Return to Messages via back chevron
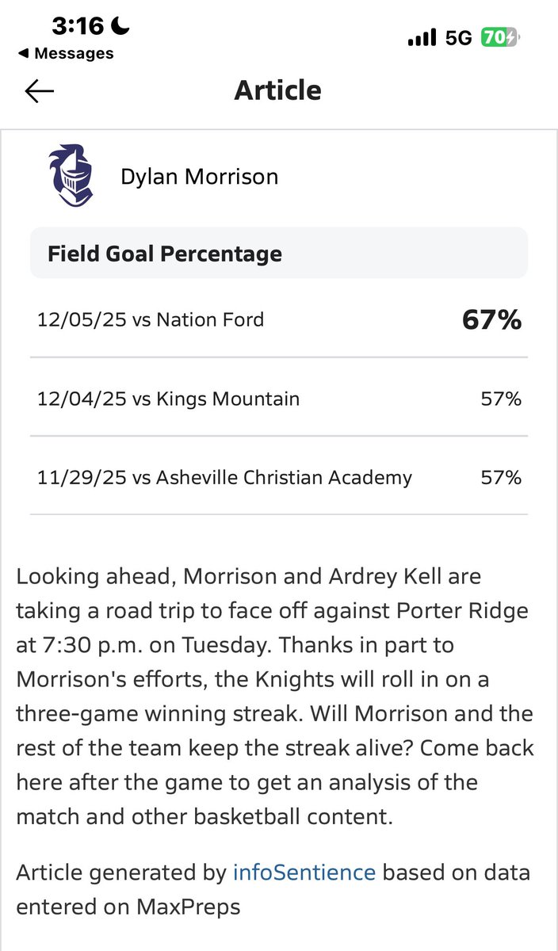Viewport: 558px width, 951px height. (22, 54)
